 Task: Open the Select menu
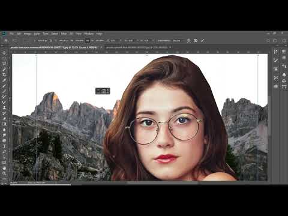point(55,34)
